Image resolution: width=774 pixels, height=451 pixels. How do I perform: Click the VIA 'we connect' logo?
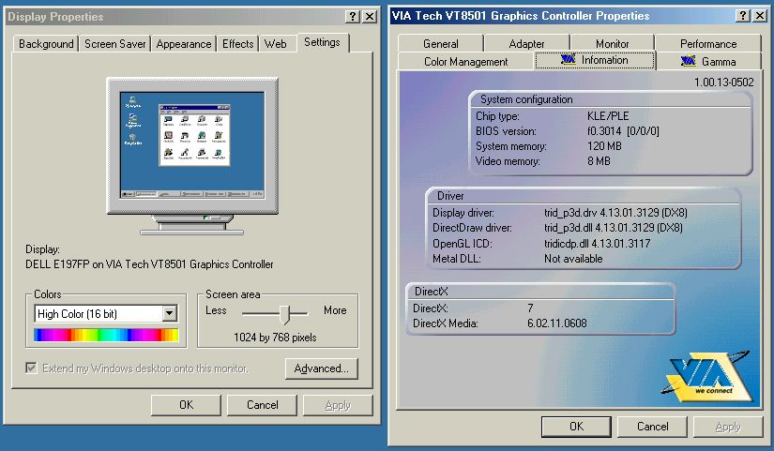click(706, 376)
